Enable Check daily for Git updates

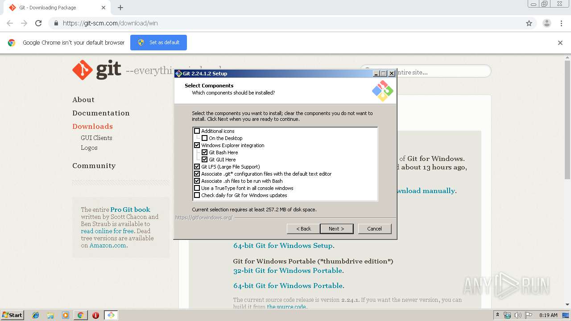pos(197,195)
